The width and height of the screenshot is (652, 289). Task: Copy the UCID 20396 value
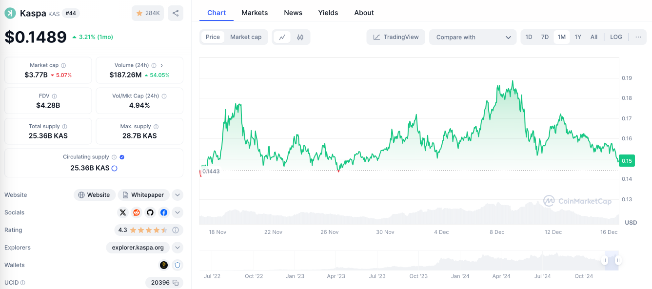(x=176, y=283)
